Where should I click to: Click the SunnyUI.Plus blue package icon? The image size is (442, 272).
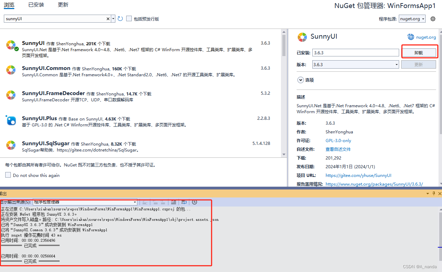pyautogui.click(x=11, y=120)
